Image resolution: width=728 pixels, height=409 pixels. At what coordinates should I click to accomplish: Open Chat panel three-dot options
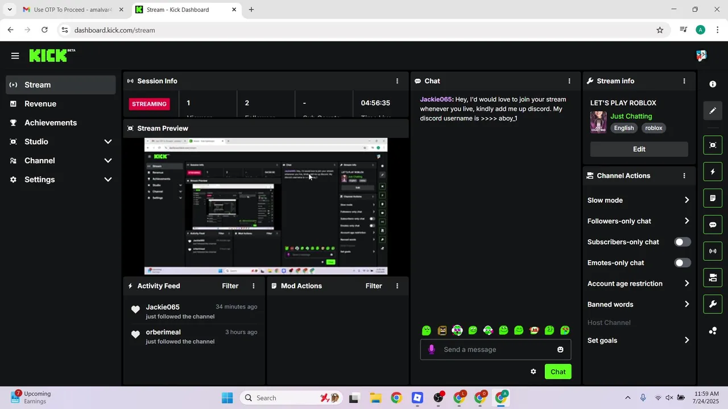click(569, 81)
